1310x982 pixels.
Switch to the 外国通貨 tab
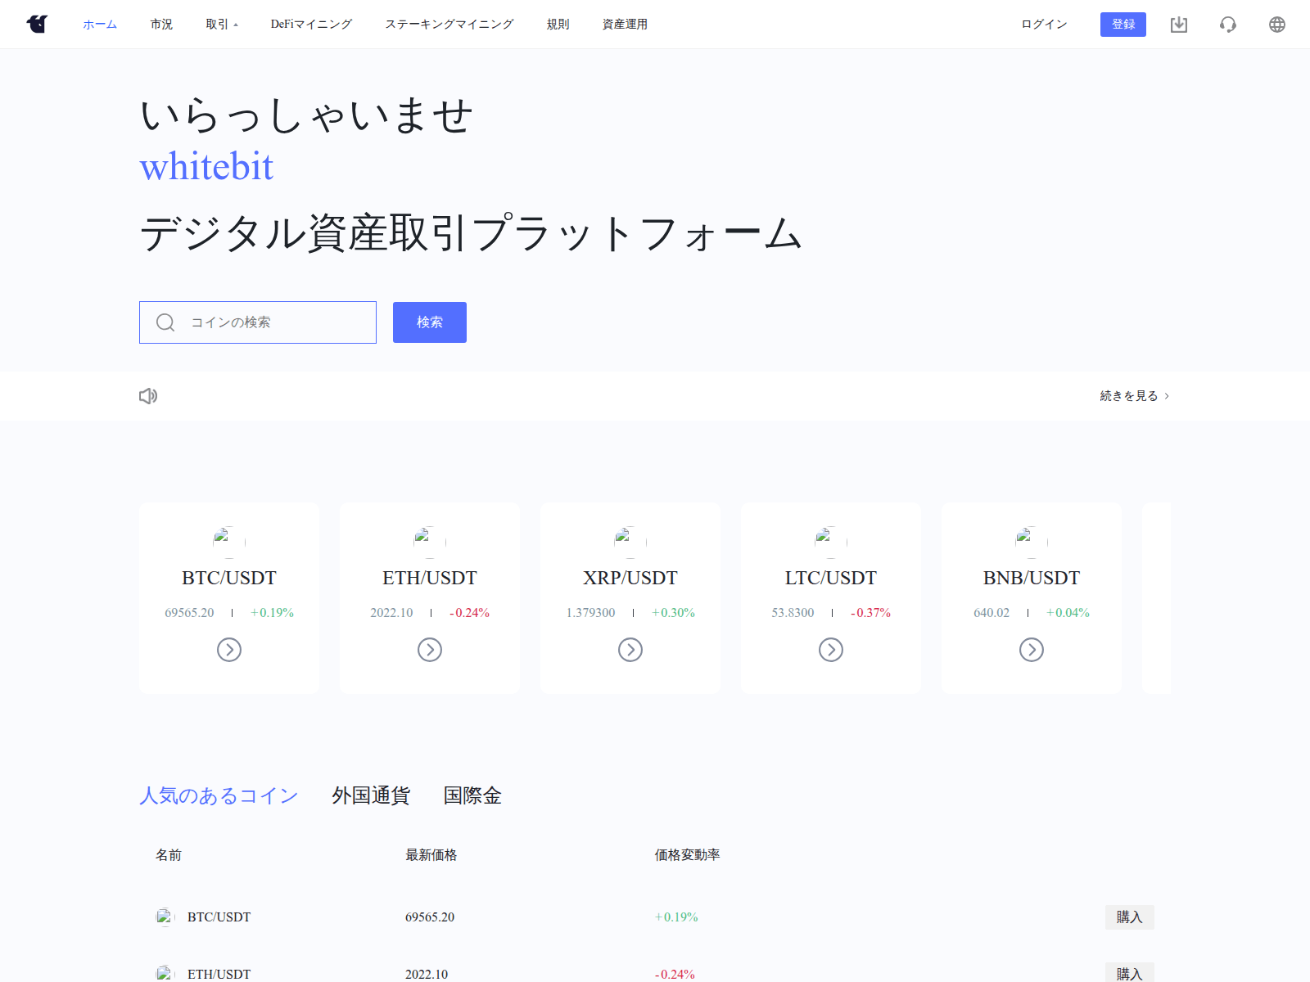point(370,795)
